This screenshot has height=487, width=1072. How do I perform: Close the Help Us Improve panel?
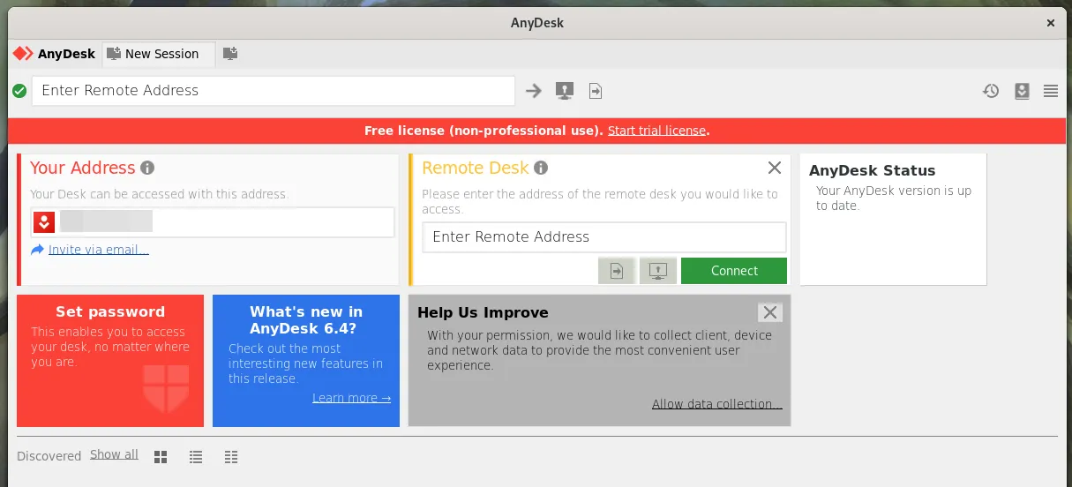[770, 312]
